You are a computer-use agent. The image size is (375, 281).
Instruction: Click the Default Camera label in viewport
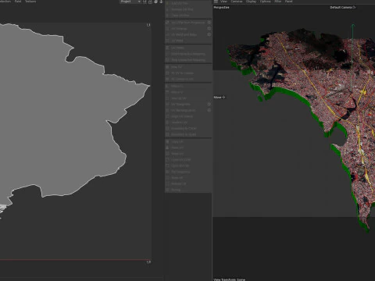[341, 7]
